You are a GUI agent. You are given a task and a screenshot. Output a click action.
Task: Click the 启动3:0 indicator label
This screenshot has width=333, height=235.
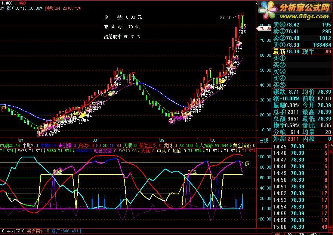click(x=86, y=145)
